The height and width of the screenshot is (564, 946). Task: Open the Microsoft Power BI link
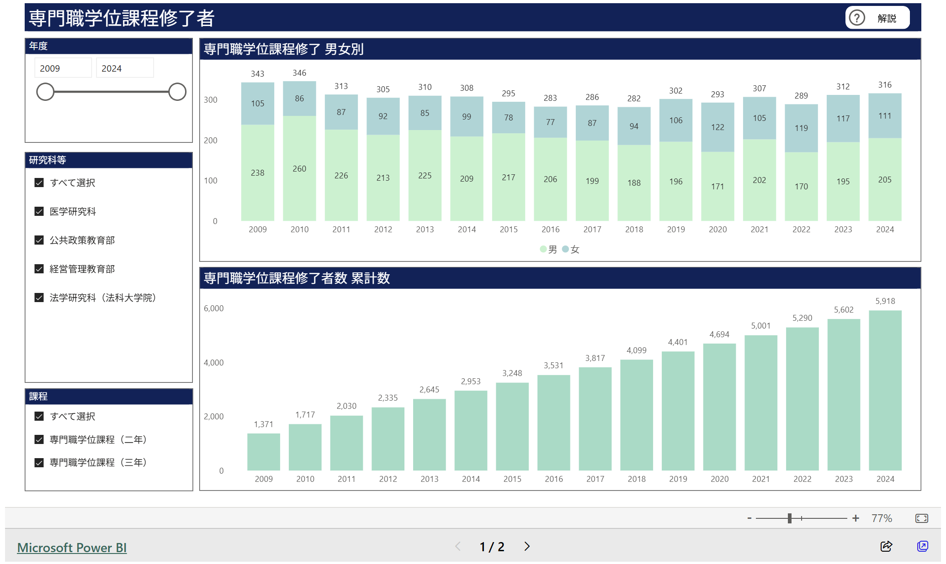[72, 548]
